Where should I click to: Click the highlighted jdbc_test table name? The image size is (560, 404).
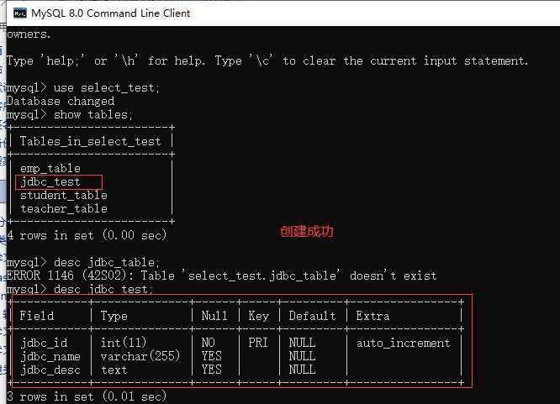click(x=50, y=182)
